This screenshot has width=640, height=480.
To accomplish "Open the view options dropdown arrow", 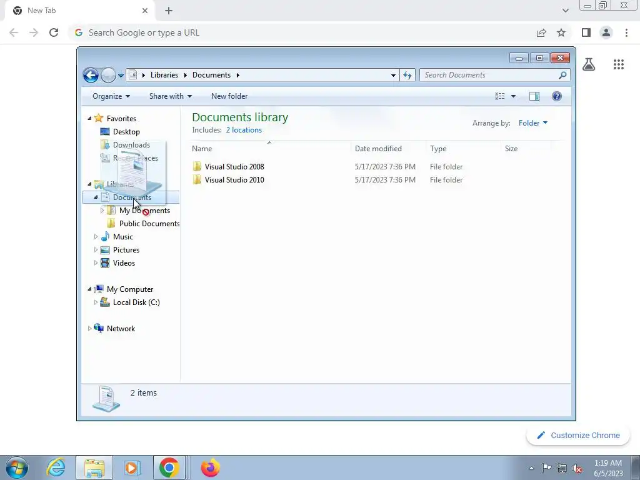I will [513, 96].
